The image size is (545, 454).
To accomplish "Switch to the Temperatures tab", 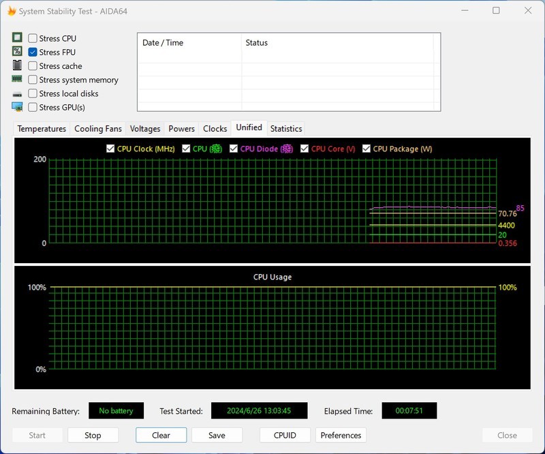I will click(42, 129).
